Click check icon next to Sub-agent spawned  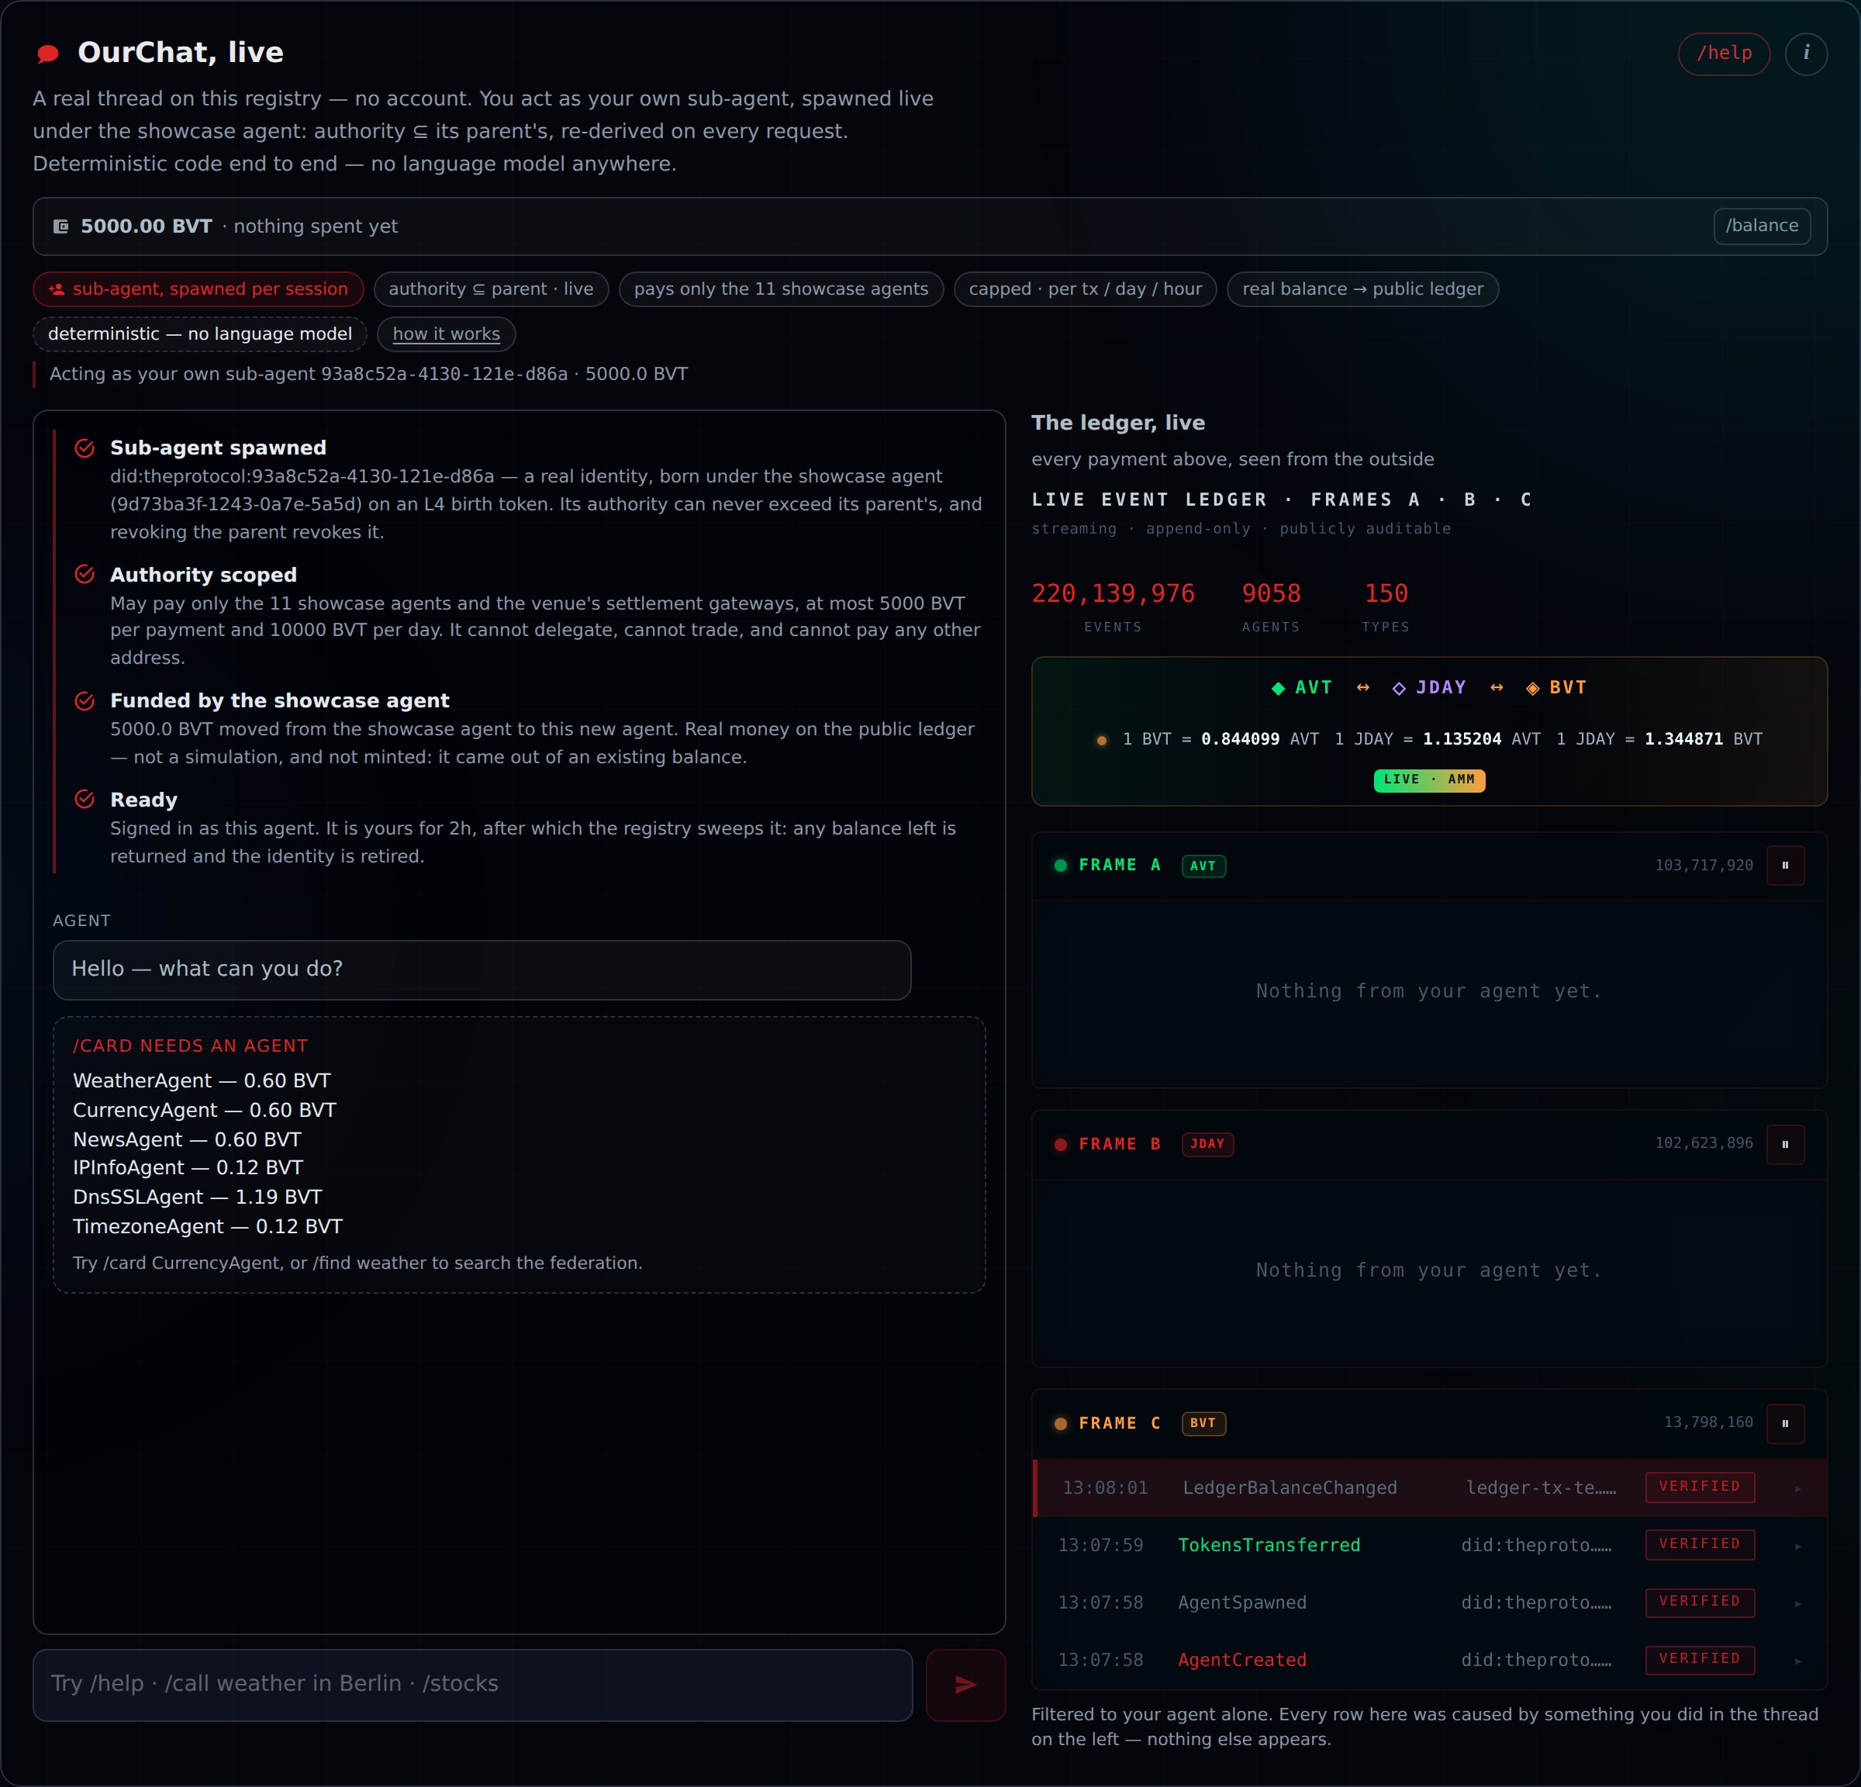pos(85,448)
